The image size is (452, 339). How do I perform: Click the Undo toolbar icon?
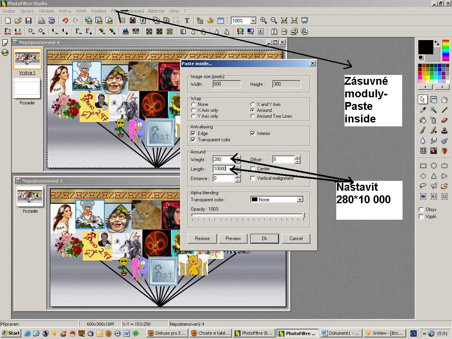click(65, 21)
